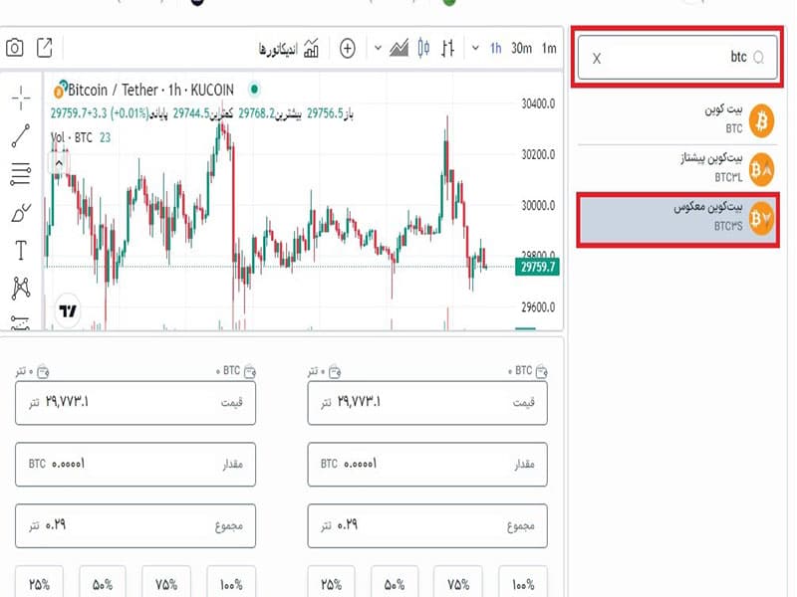This screenshot has height=597, width=797.
Task: Switch chart style to area chart
Action: [399, 48]
